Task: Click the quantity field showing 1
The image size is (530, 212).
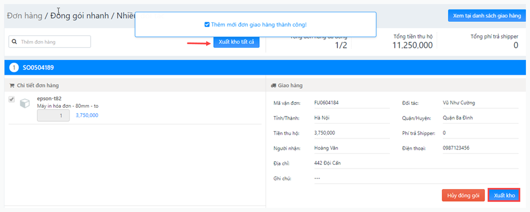Action: pyautogui.click(x=54, y=115)
